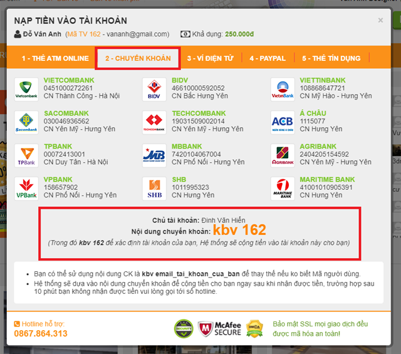Click the Maritime Bank logo
The height and width of the screenshot is (354, 401).
point(283,189)
